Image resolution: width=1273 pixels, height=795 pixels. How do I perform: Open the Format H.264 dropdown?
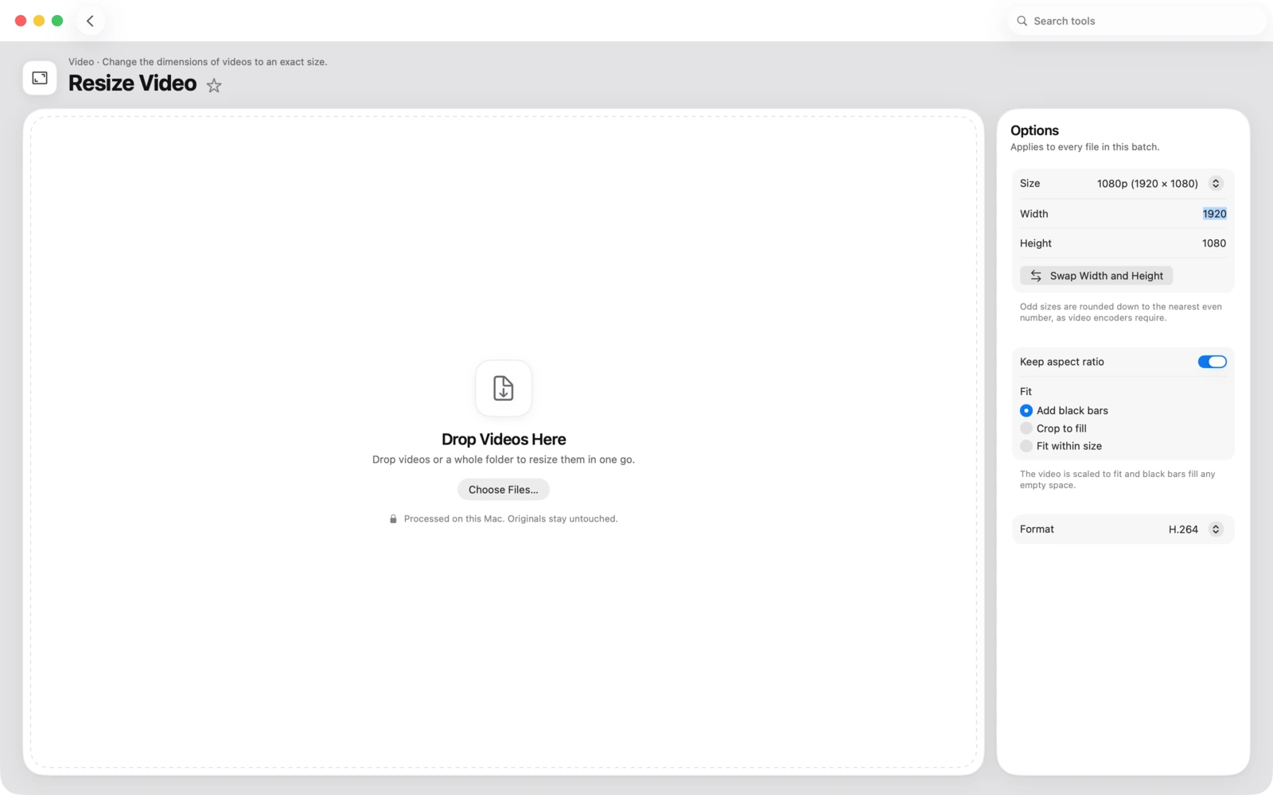[x=1195, y=529]
